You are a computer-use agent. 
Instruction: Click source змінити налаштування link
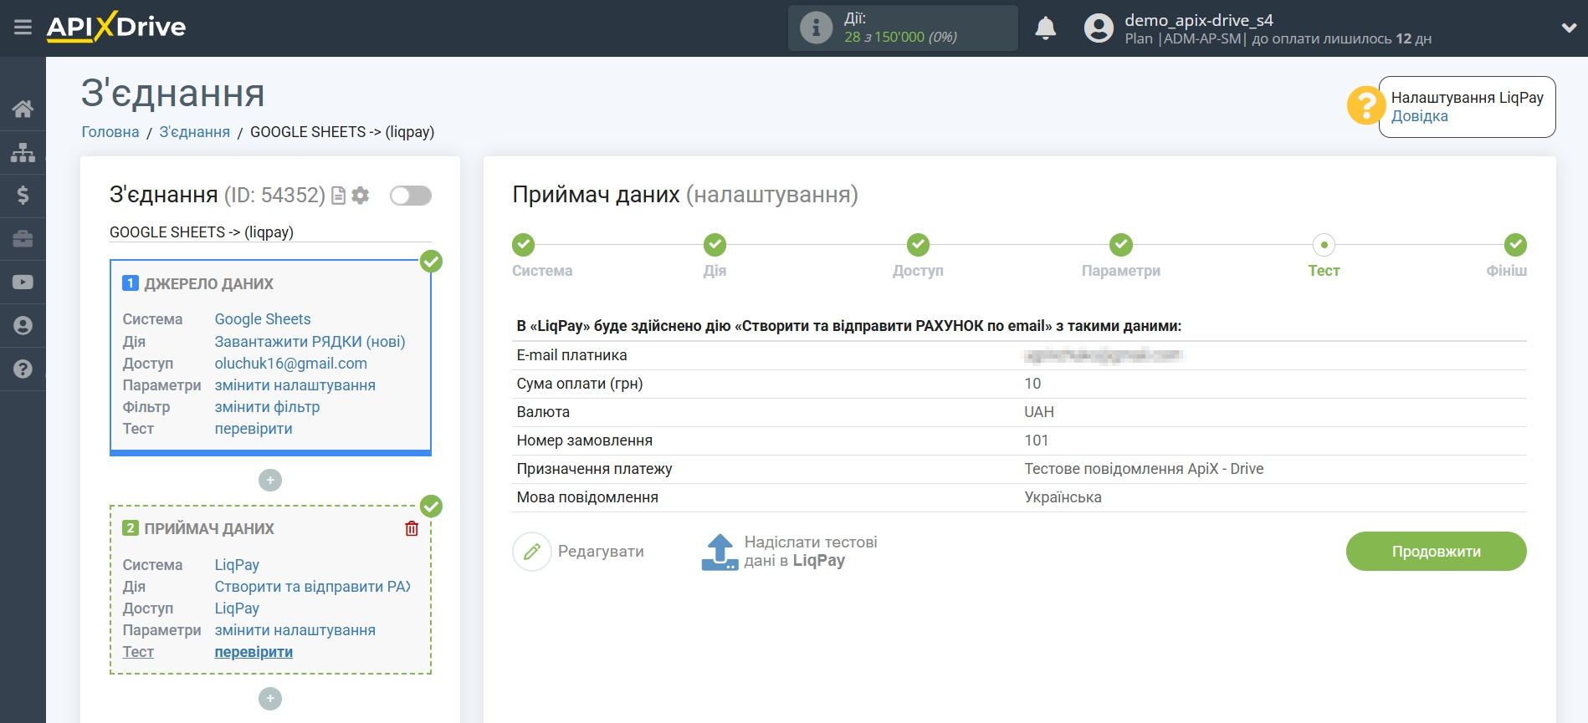[x=295, y=385]
